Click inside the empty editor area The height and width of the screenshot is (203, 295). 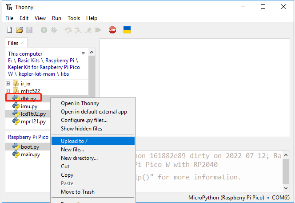point(195,88)
